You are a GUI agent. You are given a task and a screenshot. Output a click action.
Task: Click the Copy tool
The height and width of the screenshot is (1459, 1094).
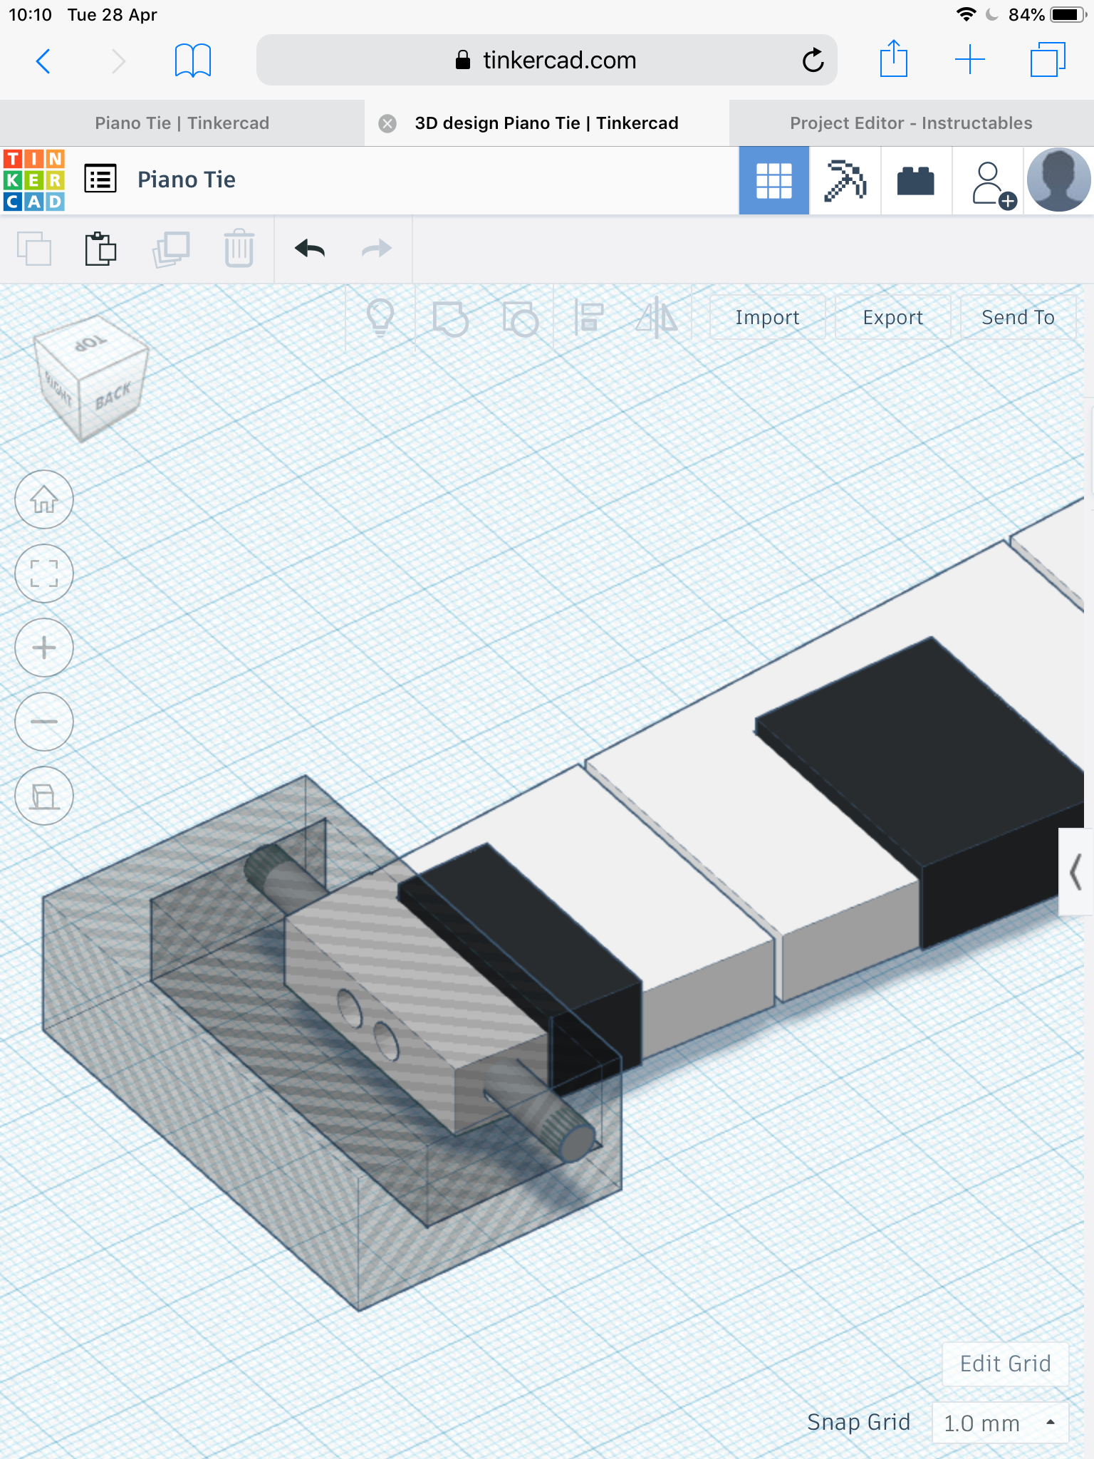pos(33,249)
